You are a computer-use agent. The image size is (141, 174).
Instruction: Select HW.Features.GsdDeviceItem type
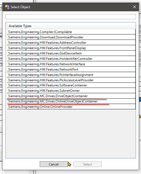[71, 53]
